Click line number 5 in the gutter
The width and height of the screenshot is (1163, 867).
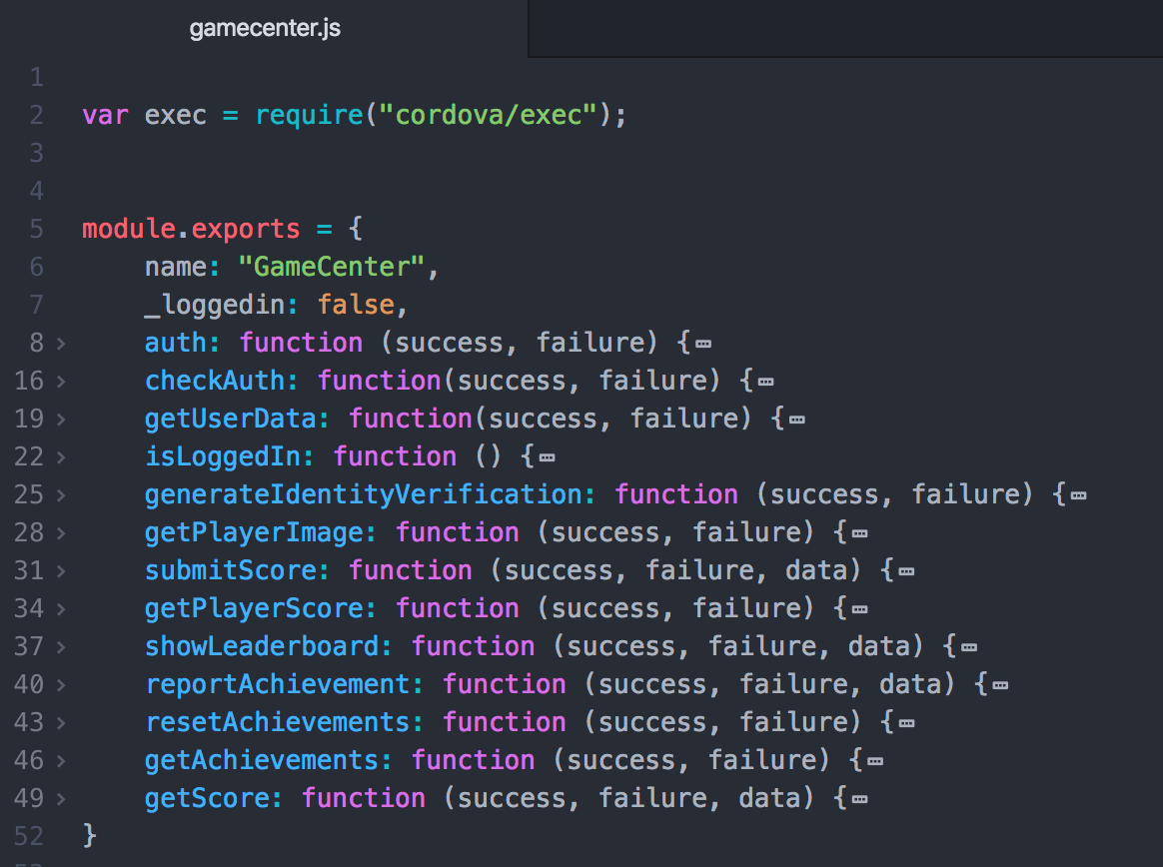point(36,228)
